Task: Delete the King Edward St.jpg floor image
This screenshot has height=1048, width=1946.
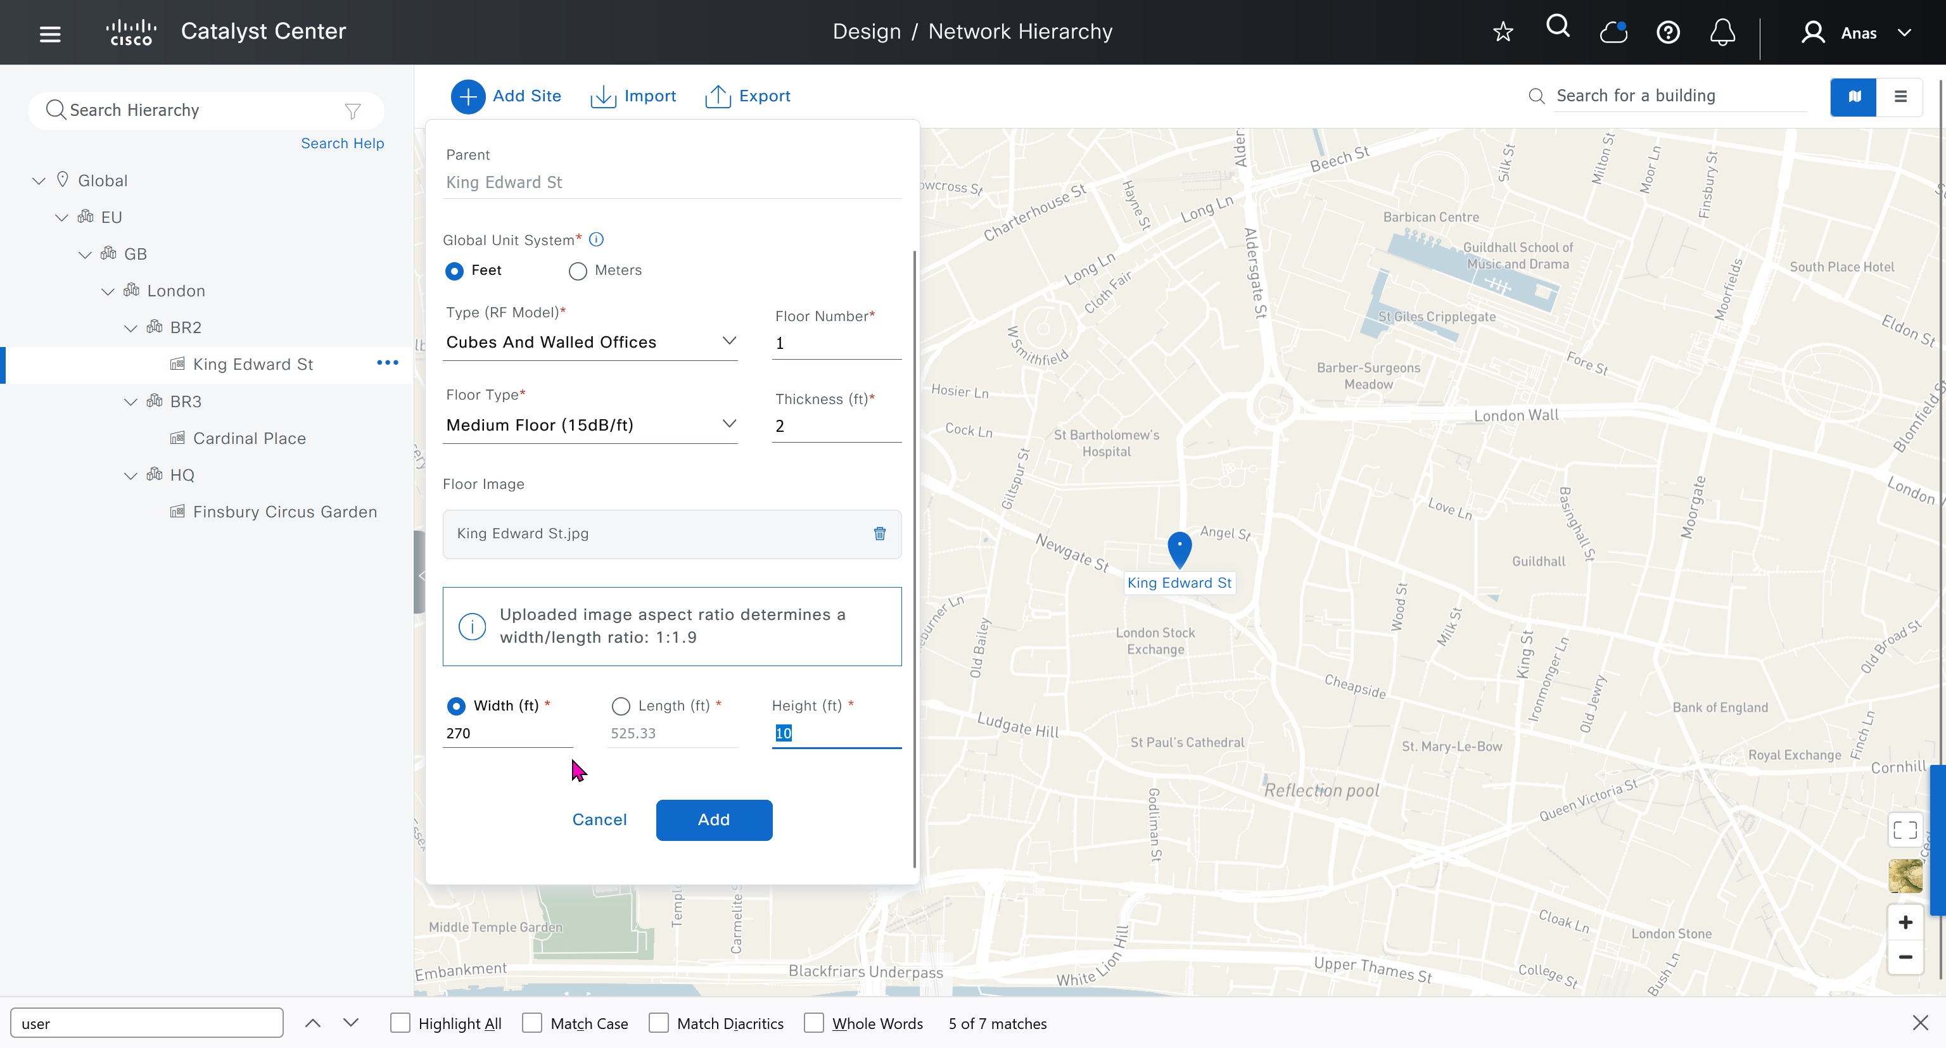Action: pos(879,534)
